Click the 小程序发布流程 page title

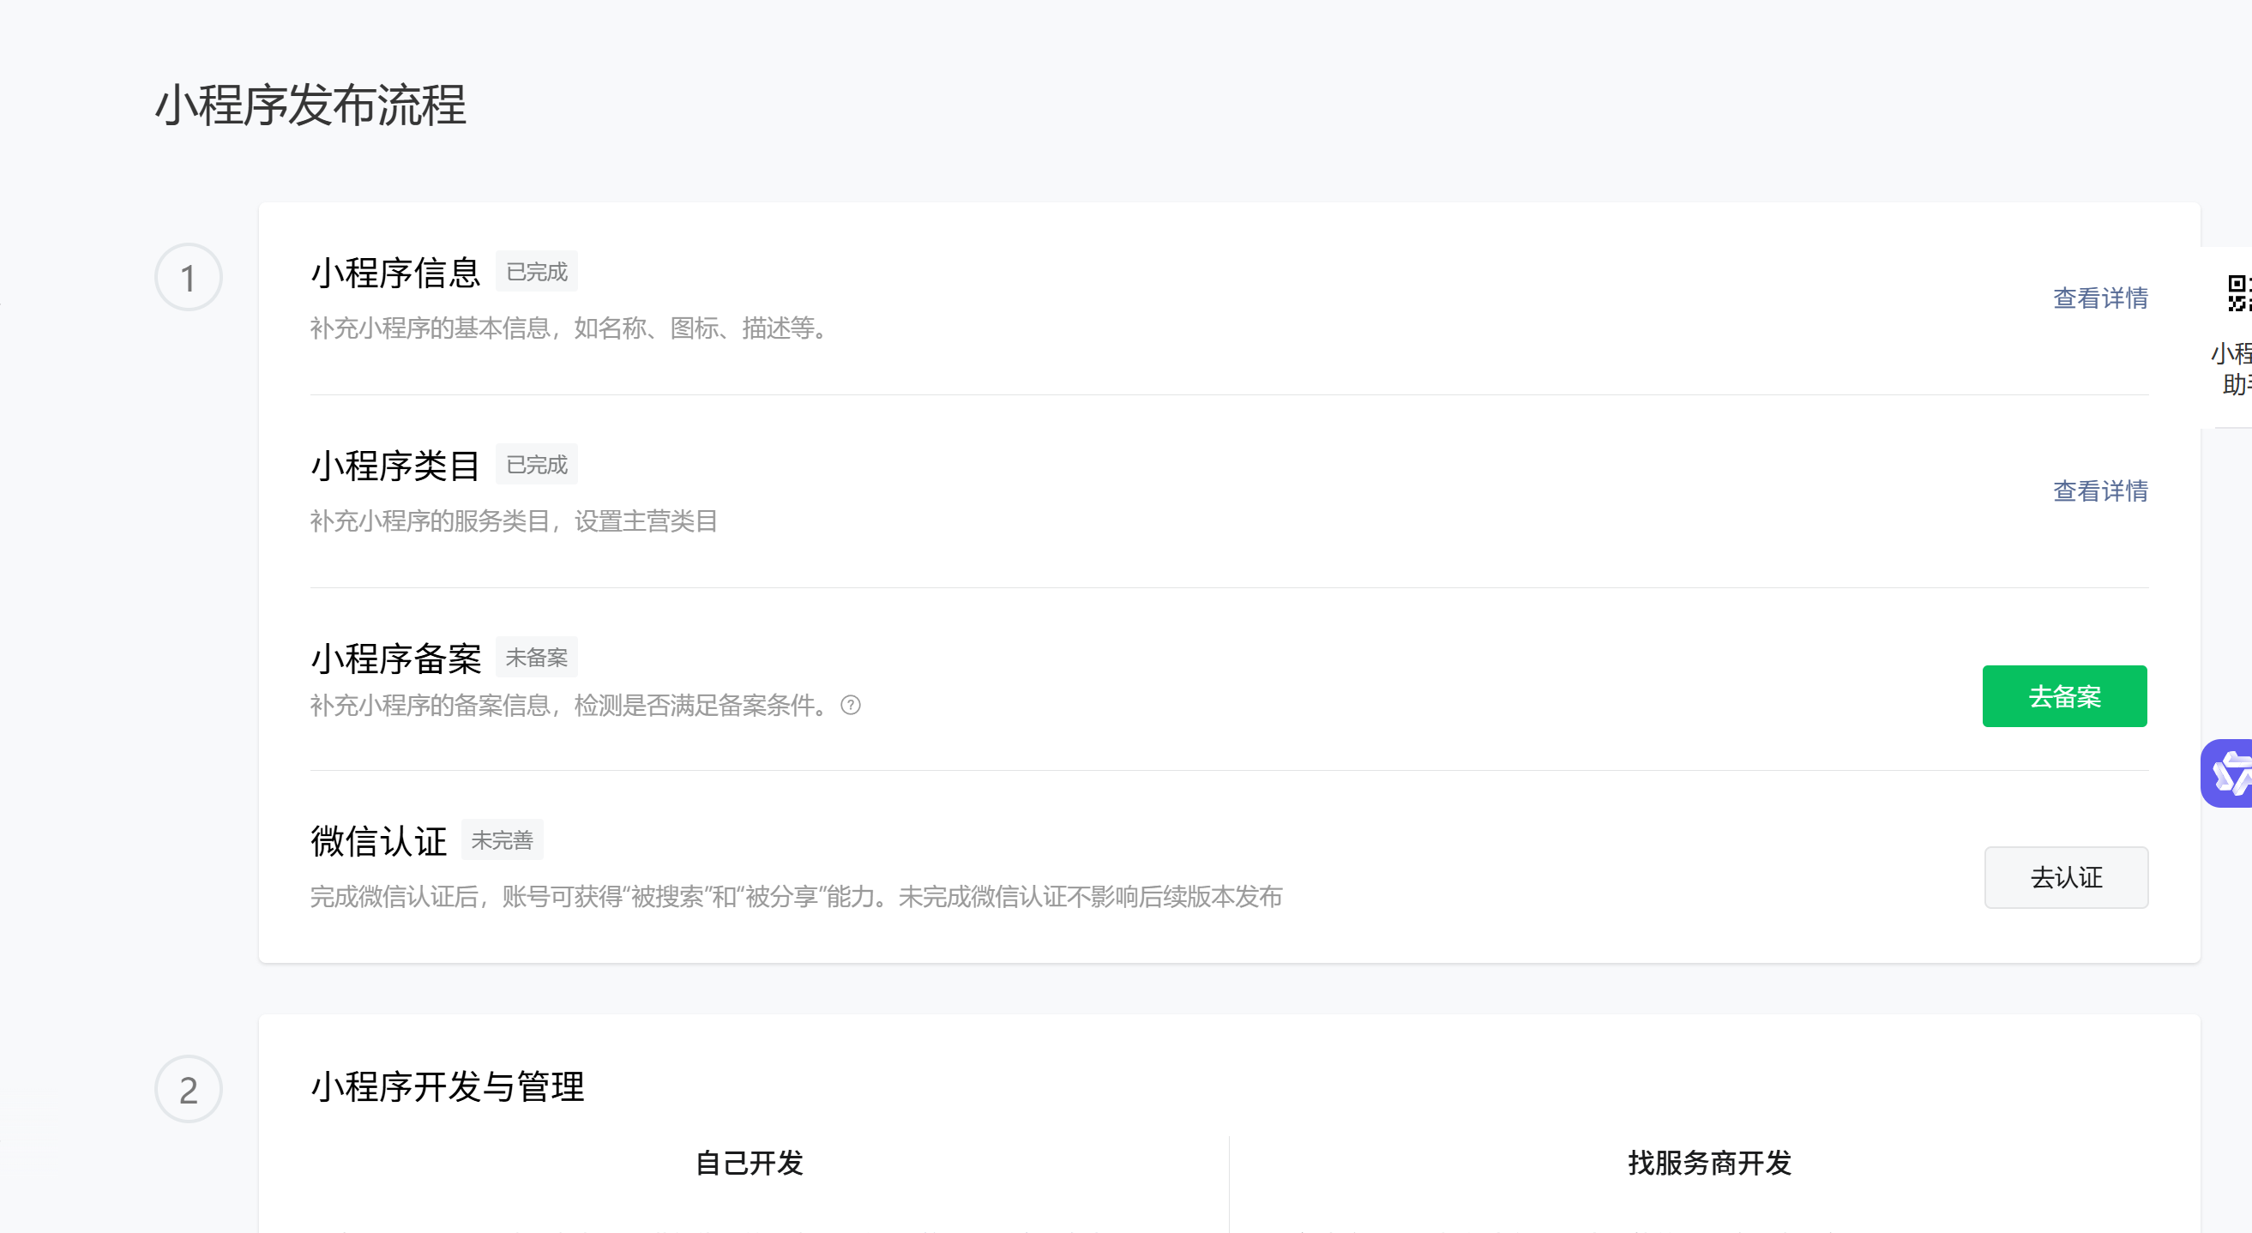[x=311, y=105]
